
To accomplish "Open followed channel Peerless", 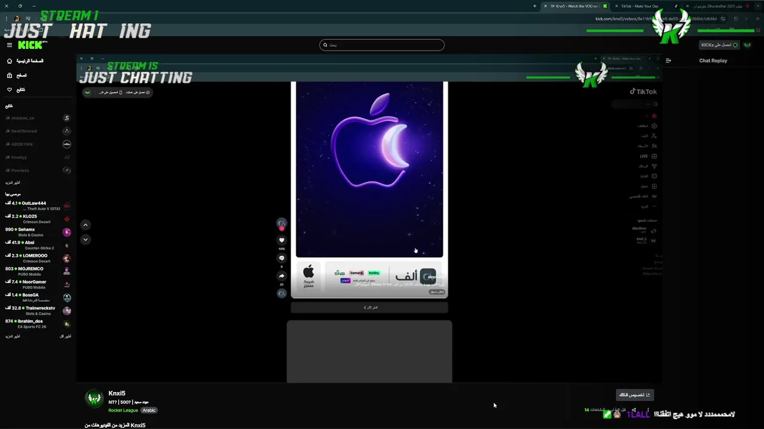I will pyautogui.click(x=38, y=170).
